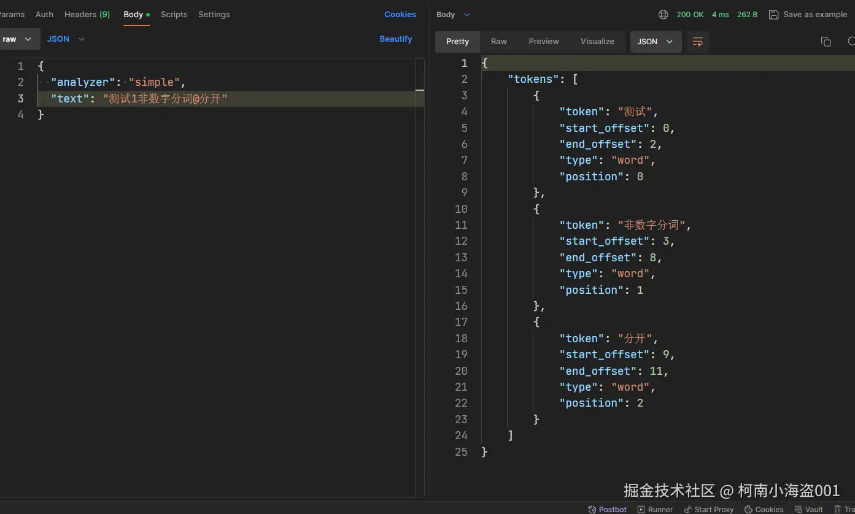Open the response Body dropdown

coord(453,14)
